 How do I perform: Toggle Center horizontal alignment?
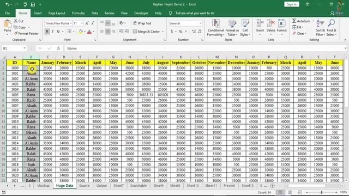[107, 32]
